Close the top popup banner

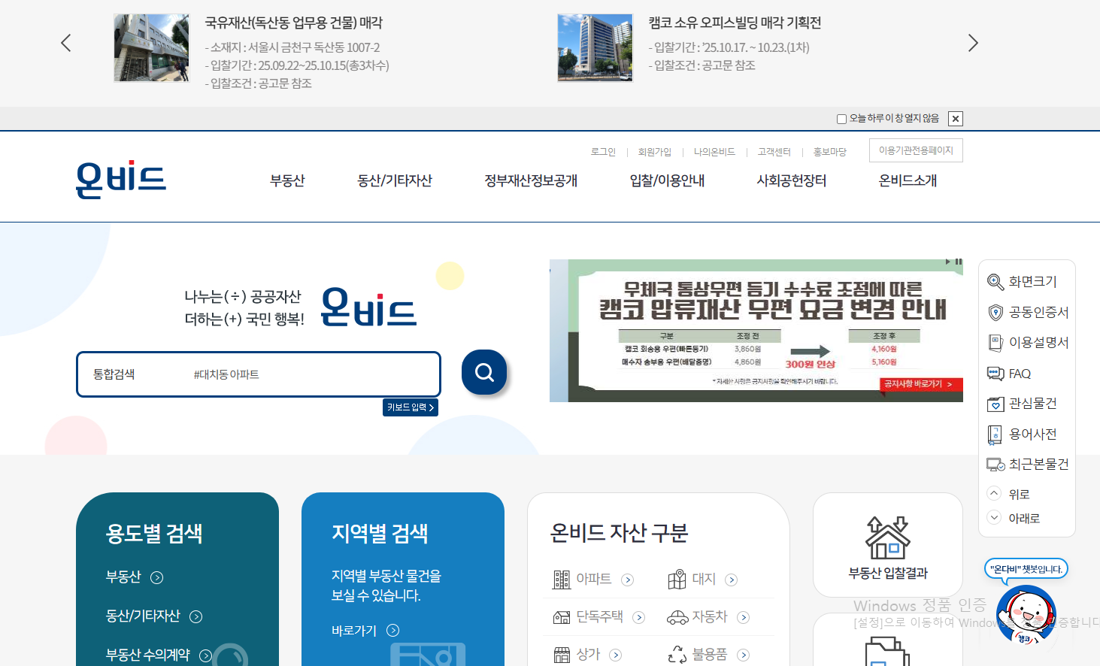(x=956, y=119)
